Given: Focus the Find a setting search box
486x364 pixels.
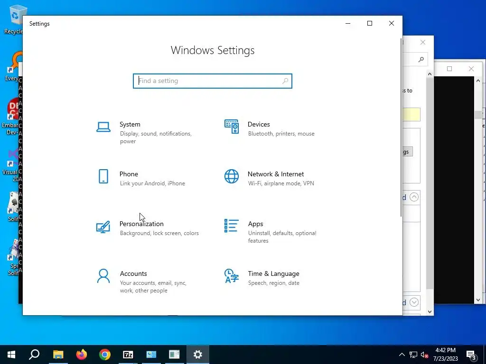Looking at the screenshot, I should (x=213, y=81).
